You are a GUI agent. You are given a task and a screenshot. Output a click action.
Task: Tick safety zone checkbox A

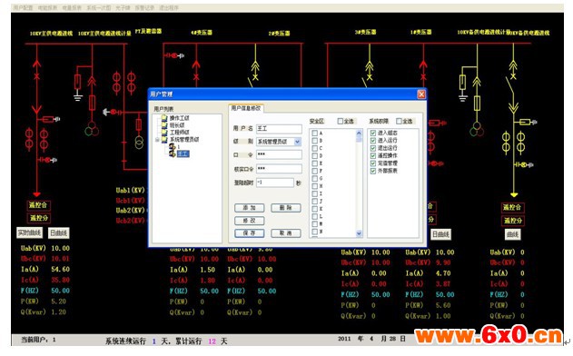314,133
